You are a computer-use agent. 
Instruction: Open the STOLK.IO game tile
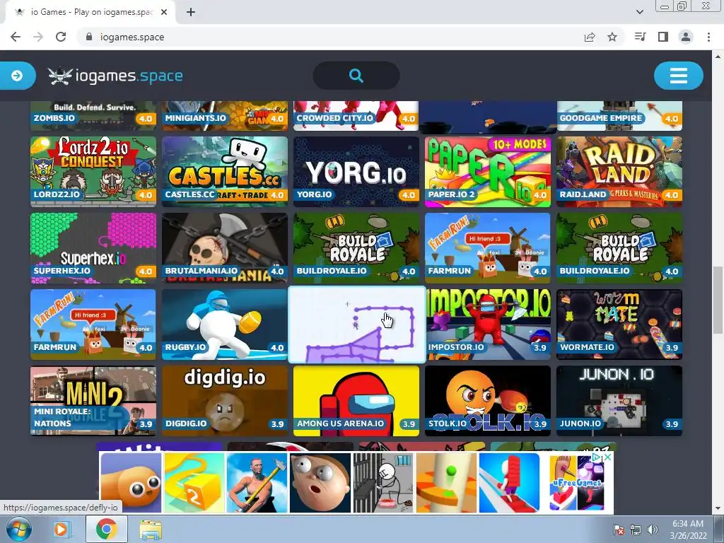488,401
